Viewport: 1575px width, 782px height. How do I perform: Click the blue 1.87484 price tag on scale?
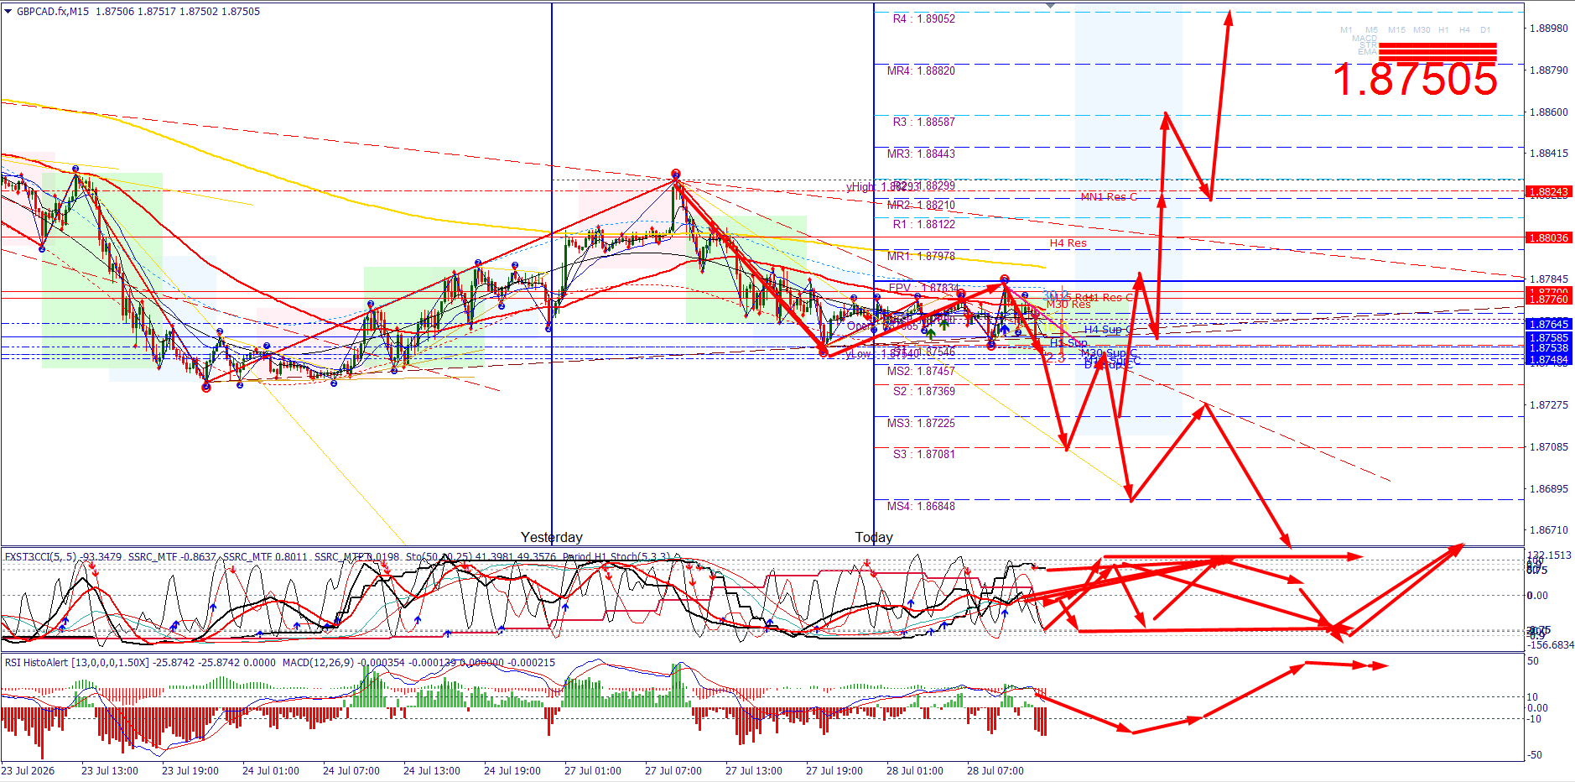point(1548,360)
